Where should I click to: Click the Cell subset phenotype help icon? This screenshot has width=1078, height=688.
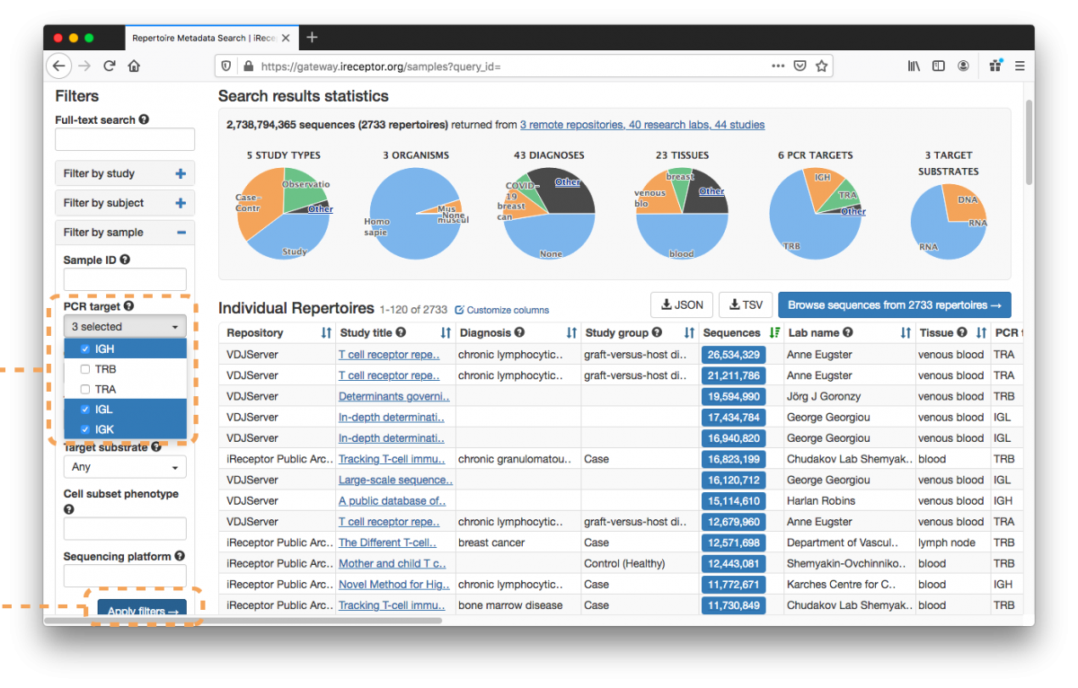point(69,509)
